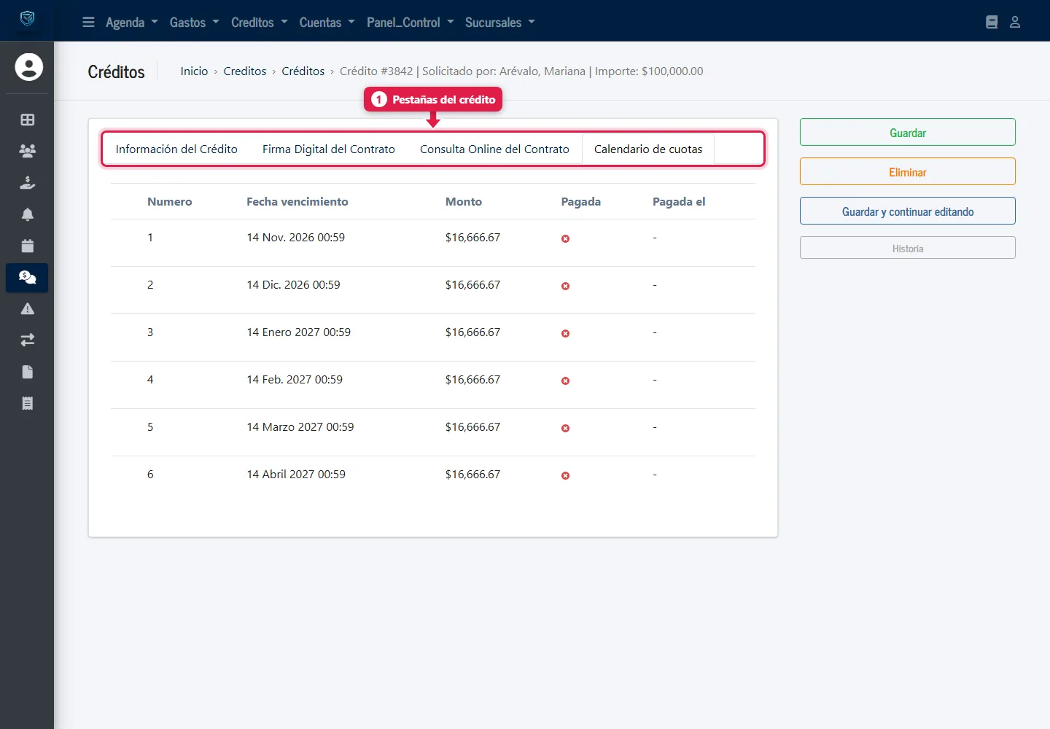Click the shield logo in the top-left corner
Viewport: 1050px width, 729px height.
[27, 19]
